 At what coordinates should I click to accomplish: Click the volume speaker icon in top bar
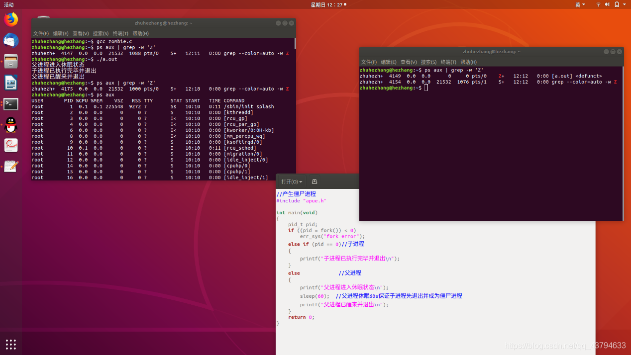coord(607,4)
